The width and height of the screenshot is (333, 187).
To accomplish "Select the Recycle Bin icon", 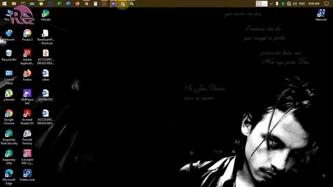I will click(9, 56).
